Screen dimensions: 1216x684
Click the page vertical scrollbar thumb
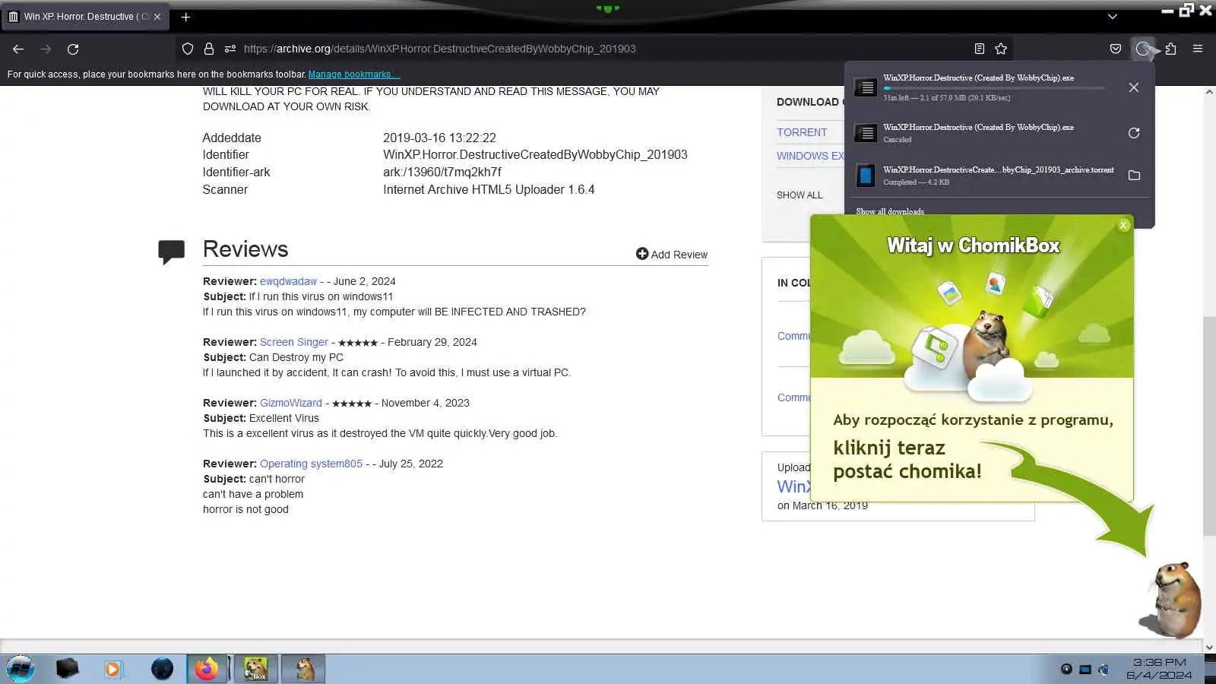(1209, 426)
